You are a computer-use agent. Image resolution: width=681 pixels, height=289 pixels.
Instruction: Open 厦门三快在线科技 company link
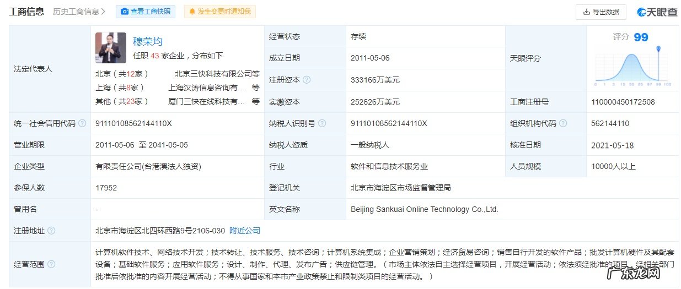click(207, 101)
